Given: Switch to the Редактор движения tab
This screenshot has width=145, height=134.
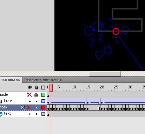Looking at the screenshot, I should (x=43, y=80).
